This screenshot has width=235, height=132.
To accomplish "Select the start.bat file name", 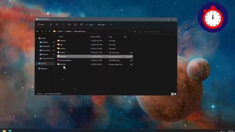I will pyautogui.click(x=63, y=65).
